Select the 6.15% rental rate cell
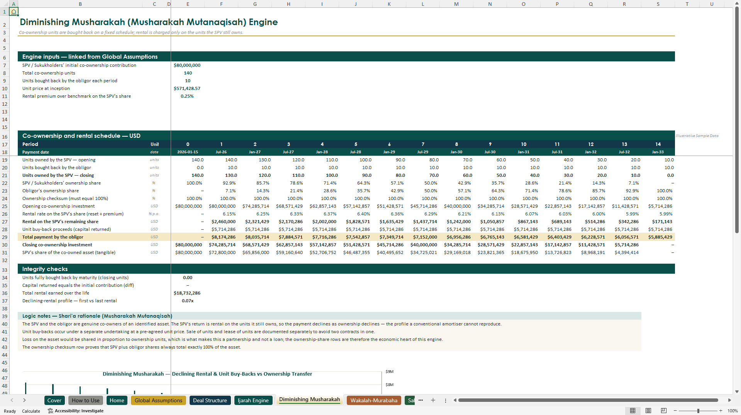 (221, 214)
